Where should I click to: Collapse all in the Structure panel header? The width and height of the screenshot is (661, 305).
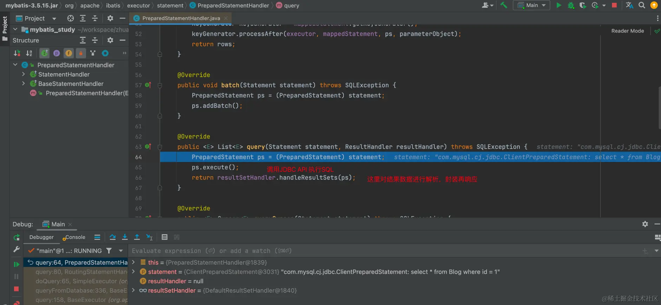[95, 40]
